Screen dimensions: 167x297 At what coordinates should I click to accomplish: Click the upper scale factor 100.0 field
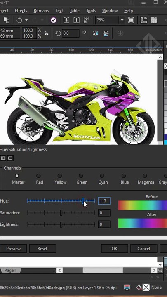29,30
